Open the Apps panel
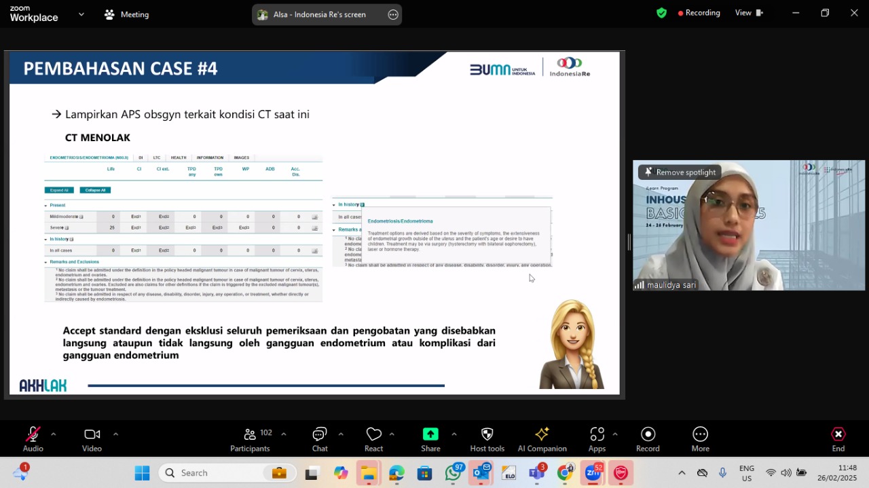Viewport: 869px width, 488px height. tap(597, 439)
